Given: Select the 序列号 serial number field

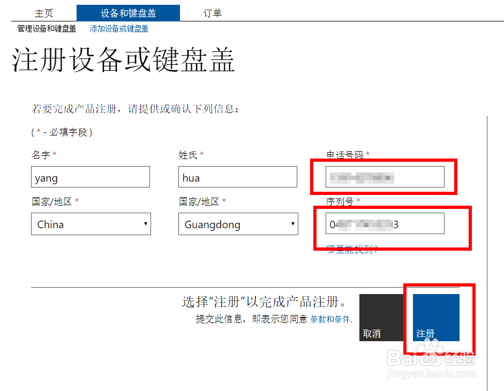Looking at the screenshot, I should 386,223.
